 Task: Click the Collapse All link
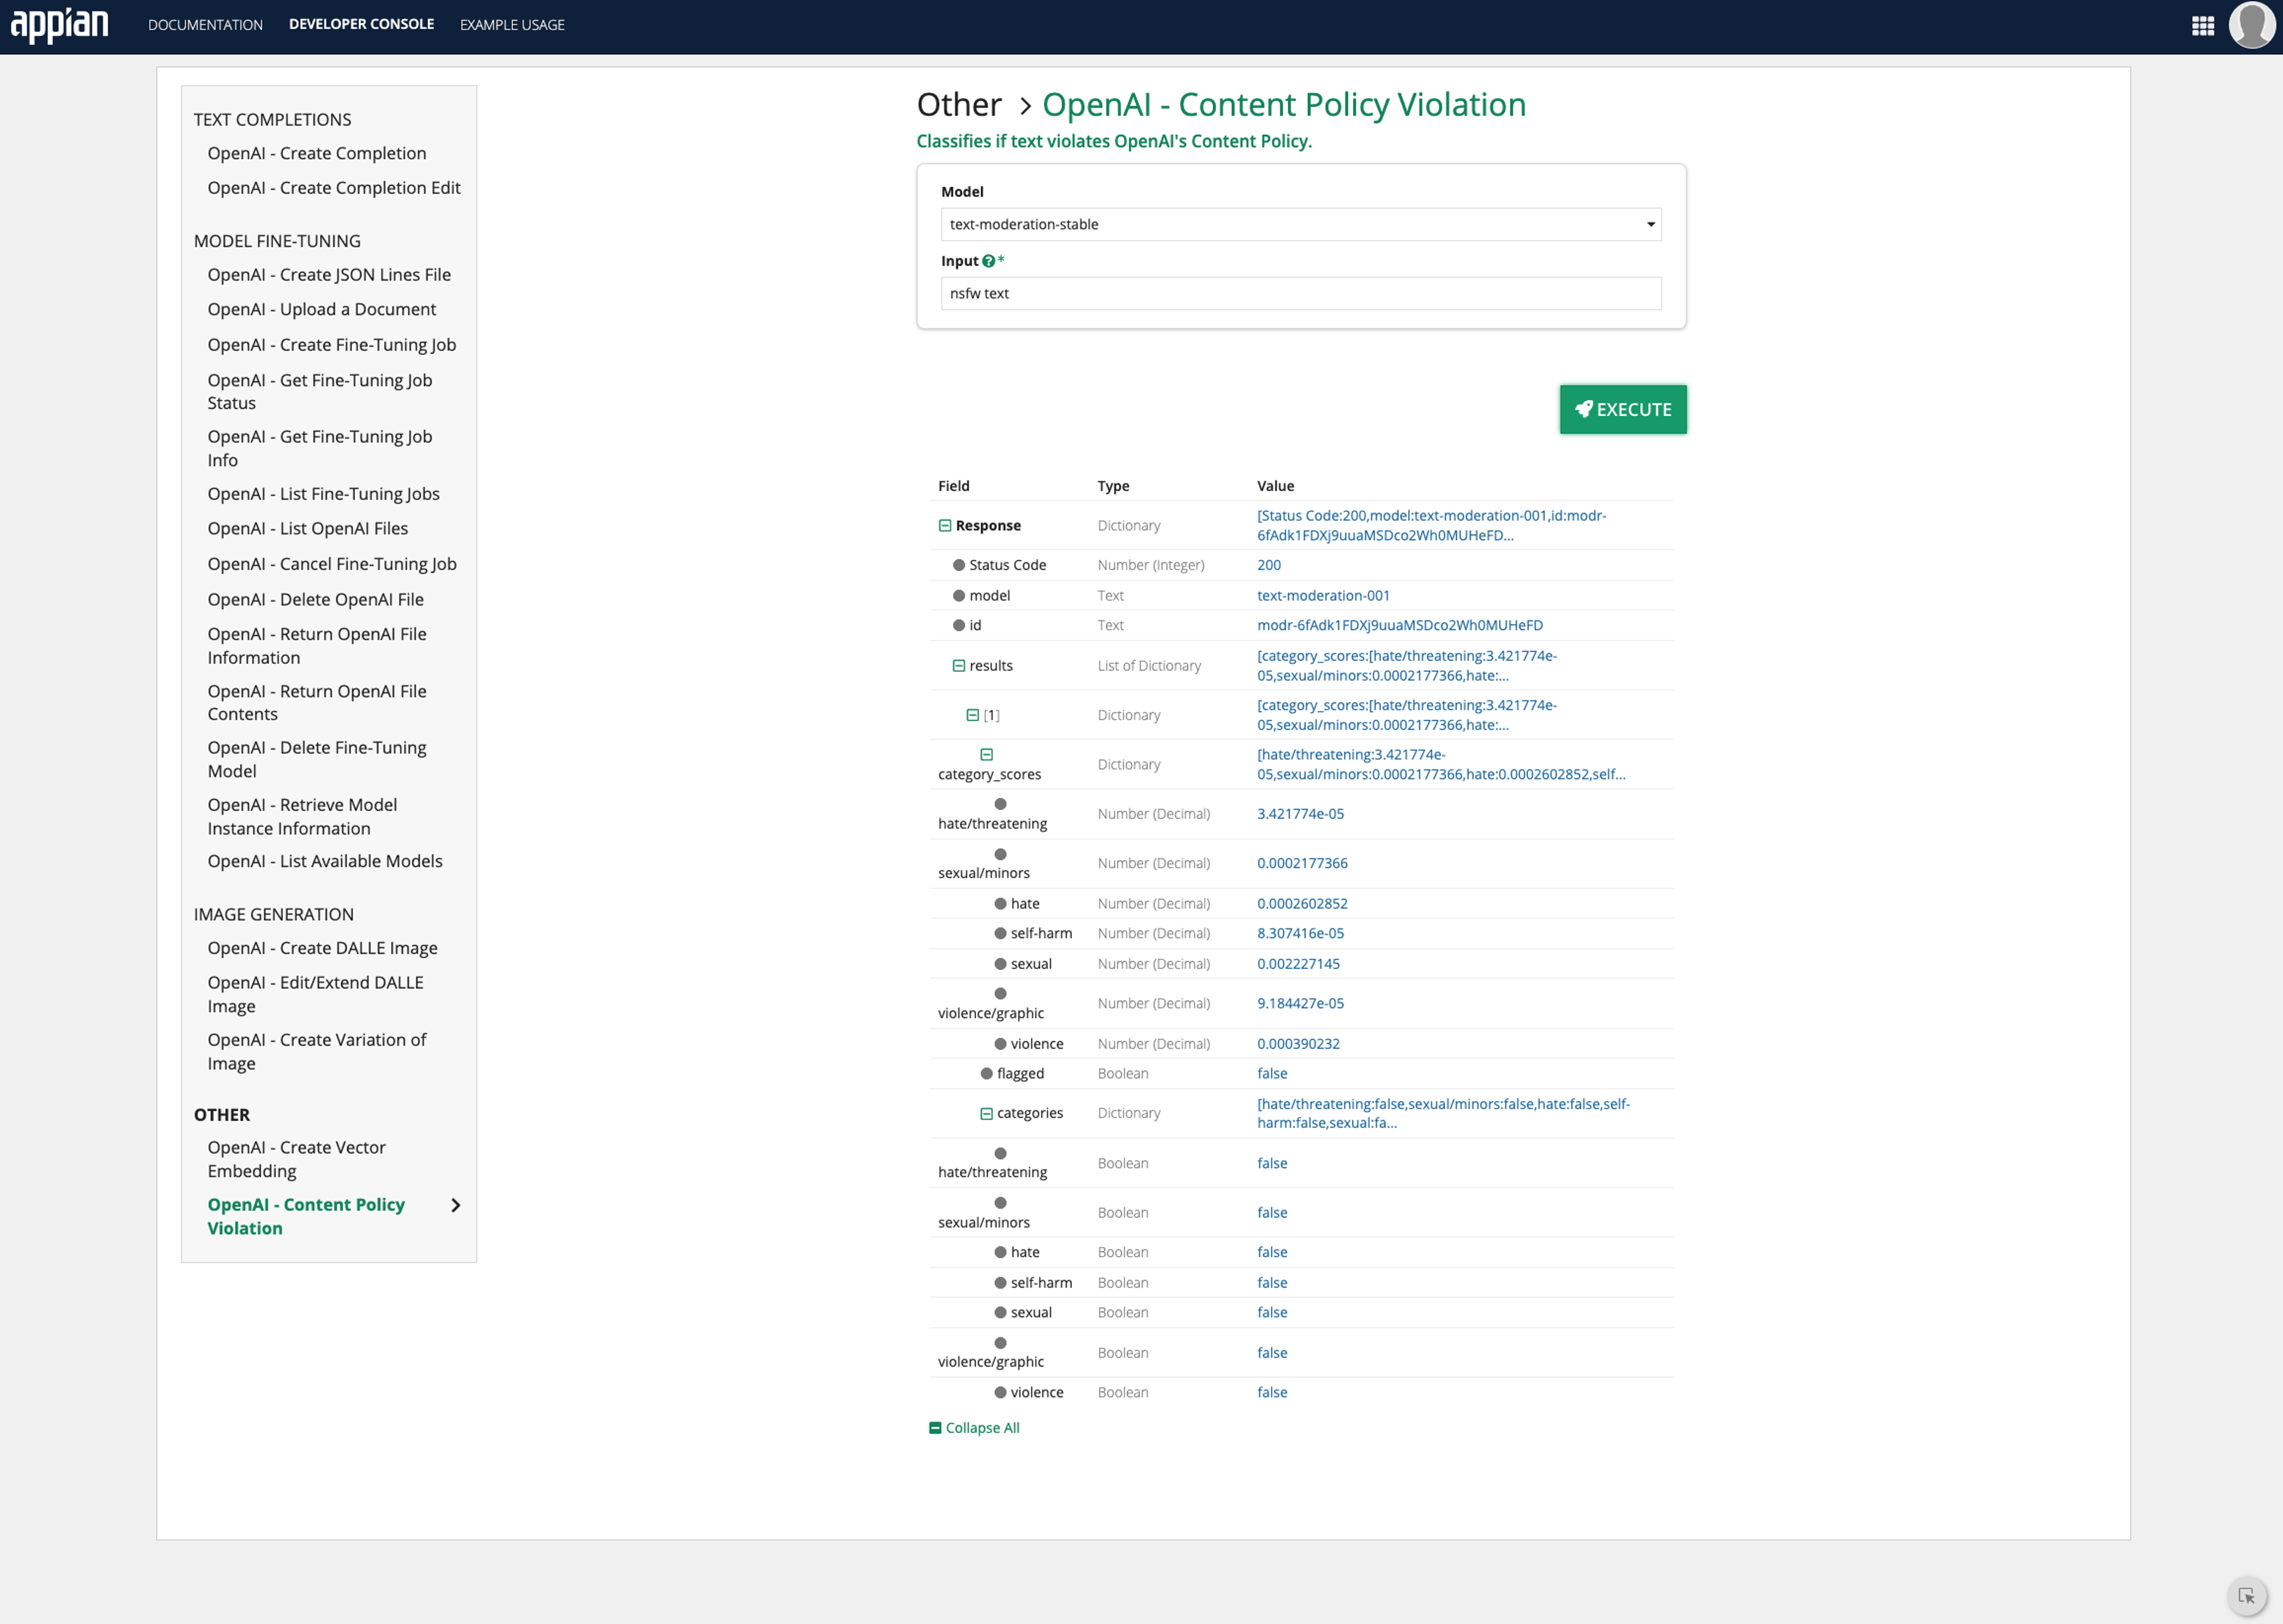click(x=983, y=1428)
